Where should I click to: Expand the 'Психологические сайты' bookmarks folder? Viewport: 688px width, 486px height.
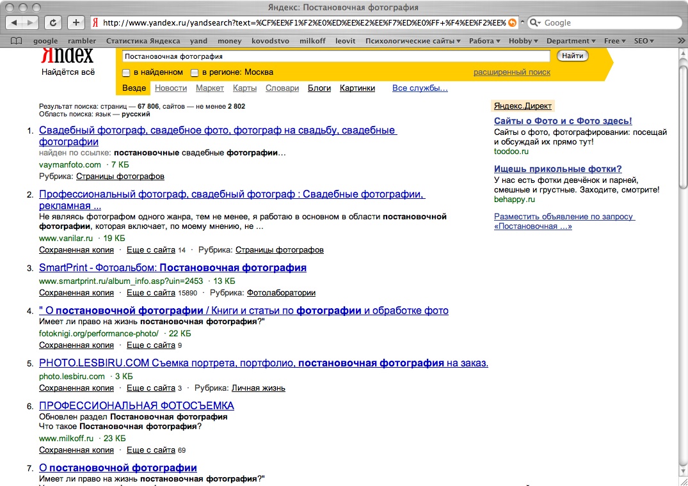coord(413,41)
